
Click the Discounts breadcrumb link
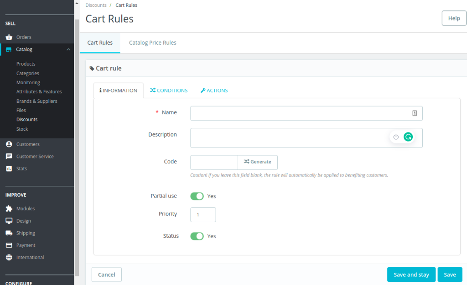pyautogui.click(x=96, y=5)
